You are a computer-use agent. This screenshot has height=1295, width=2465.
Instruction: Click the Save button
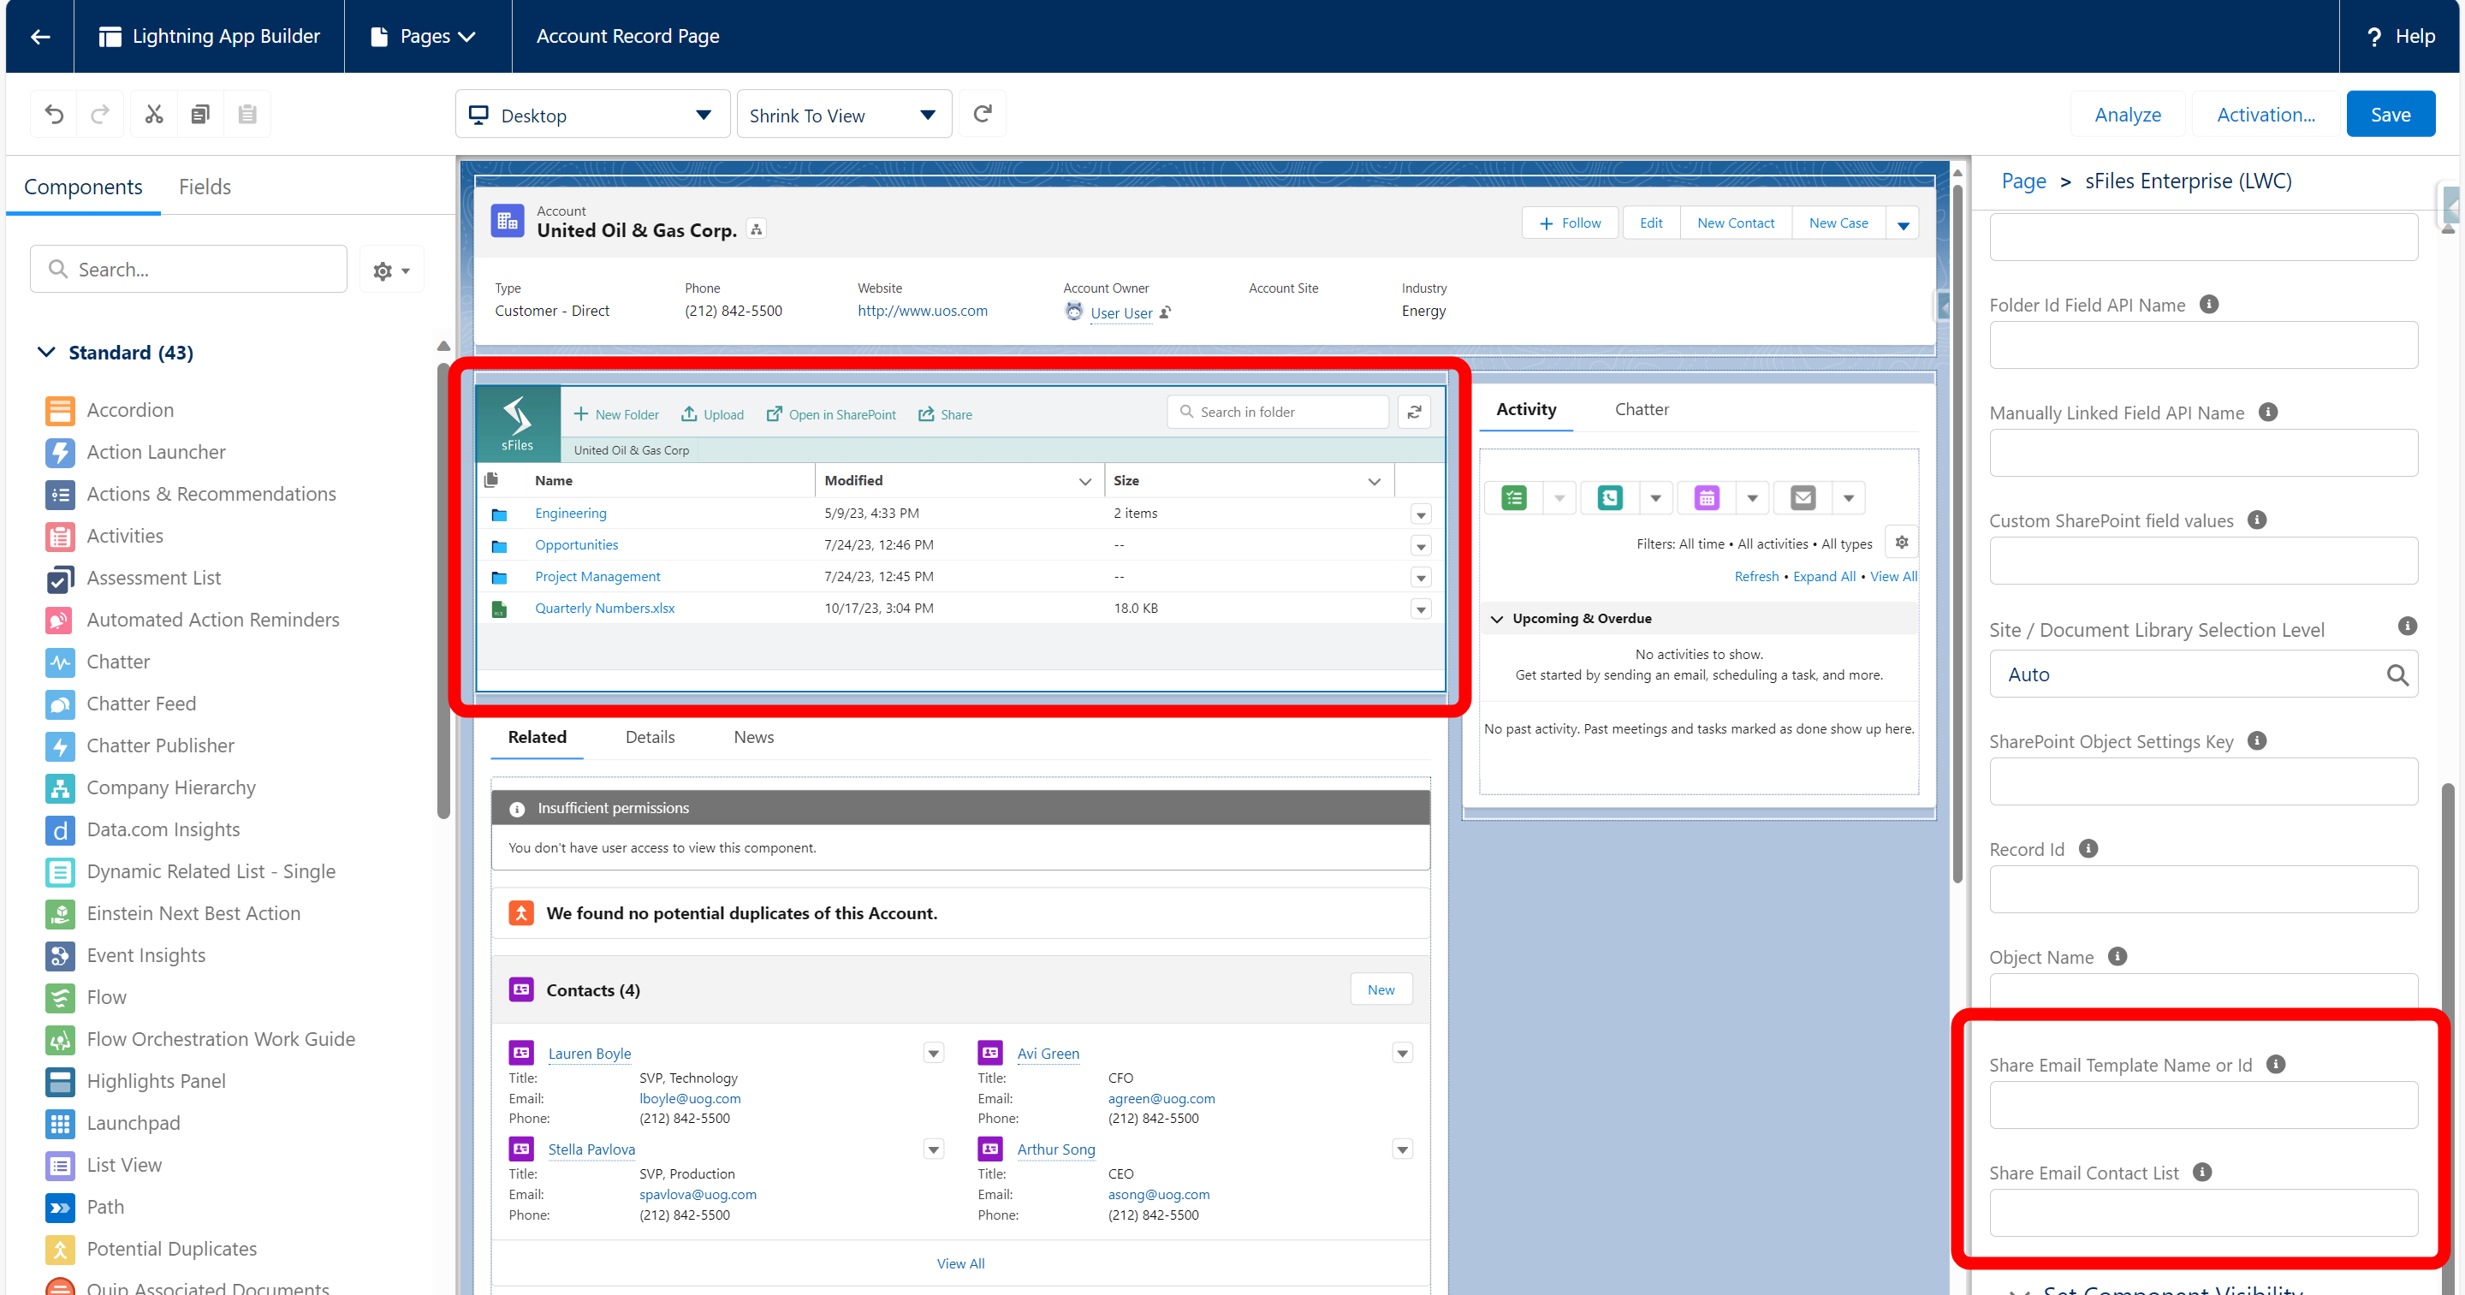point(2391,115)
